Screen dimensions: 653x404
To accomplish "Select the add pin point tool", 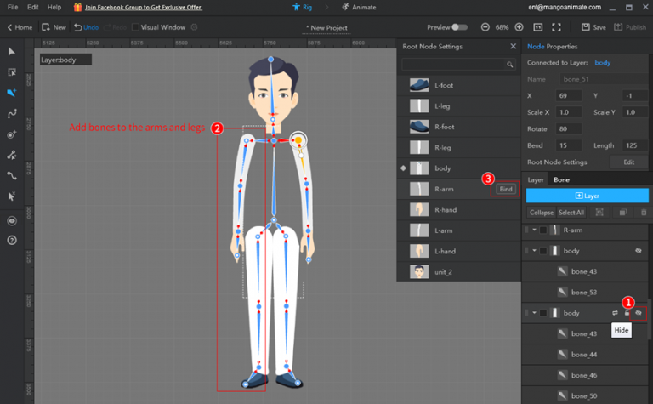I will (12, 134).
